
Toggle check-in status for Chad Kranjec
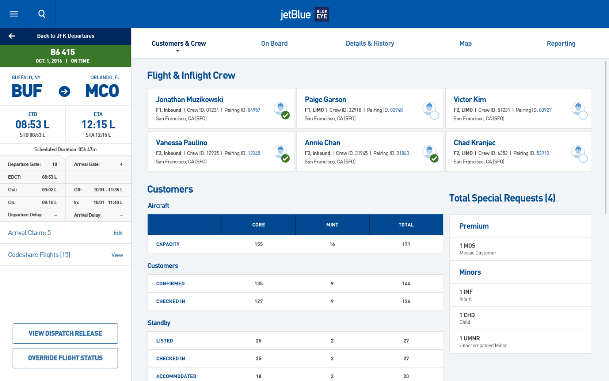pyautogui.click(x=583, y=158)
